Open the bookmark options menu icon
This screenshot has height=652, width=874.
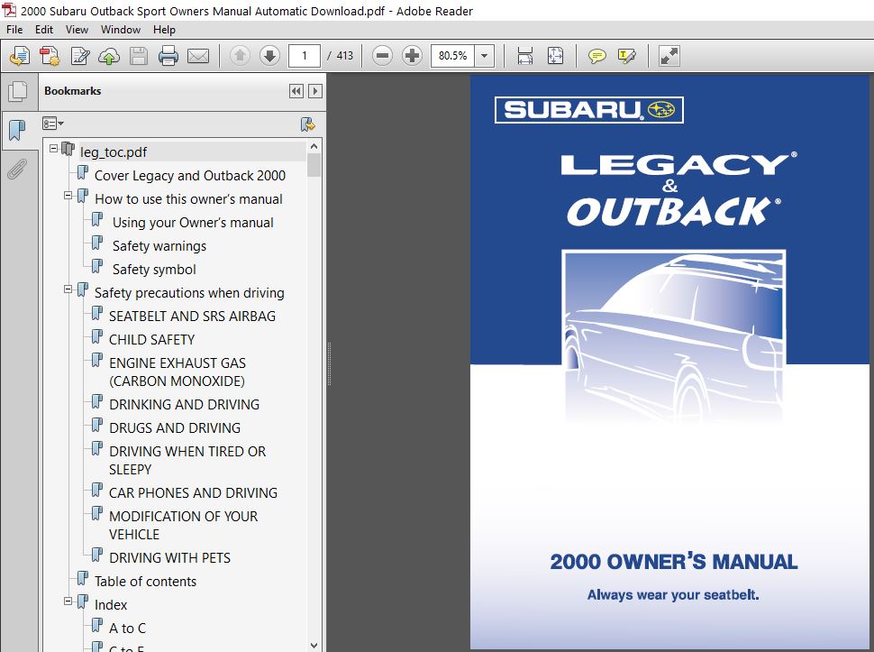point(53,124)
